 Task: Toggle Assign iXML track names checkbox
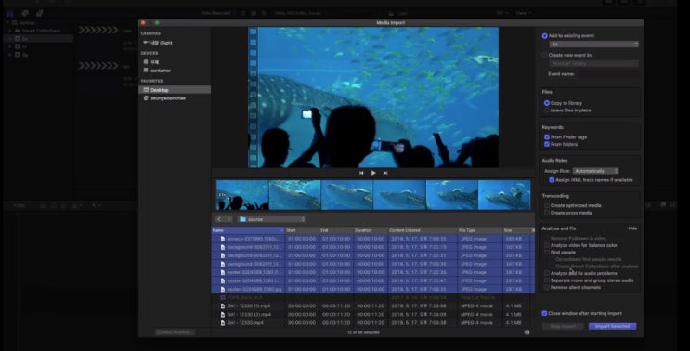(x=552, y=180)
